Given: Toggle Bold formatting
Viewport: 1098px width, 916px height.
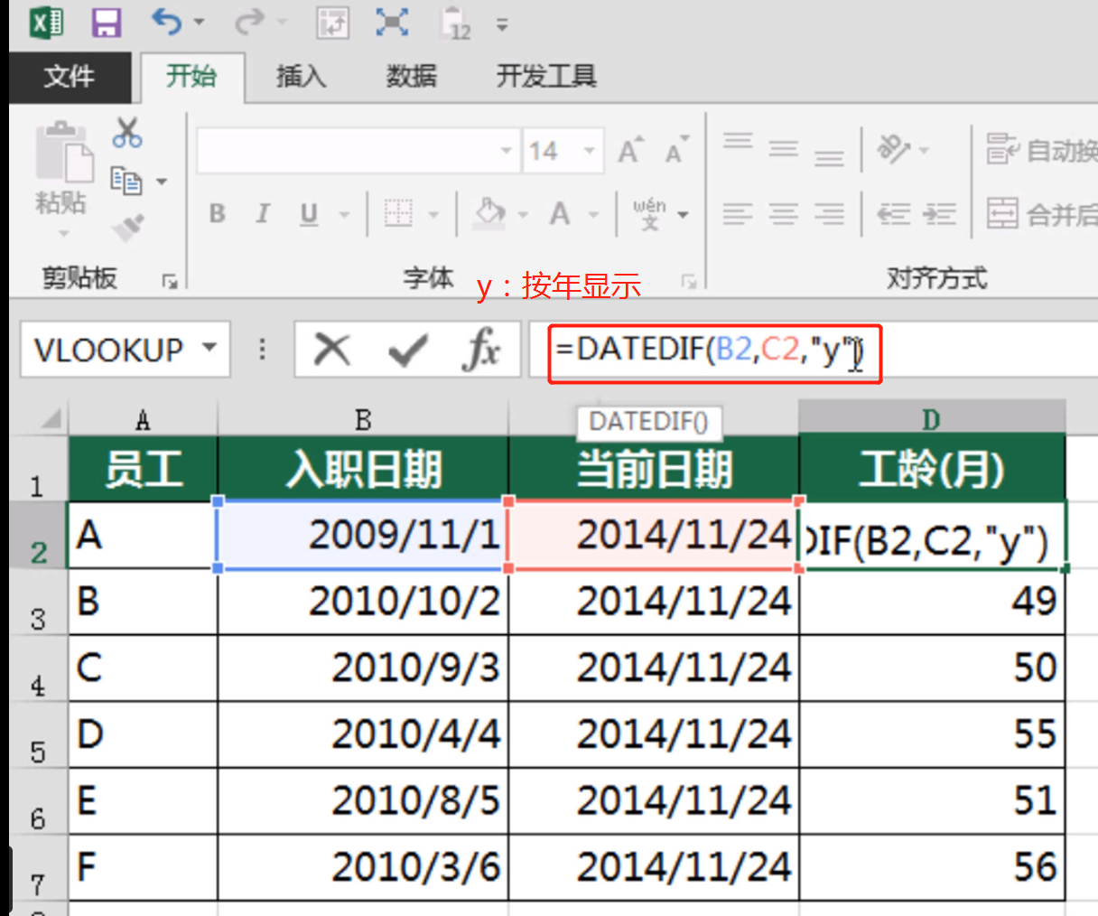Looking at the screenshot, I should (218, 214).
